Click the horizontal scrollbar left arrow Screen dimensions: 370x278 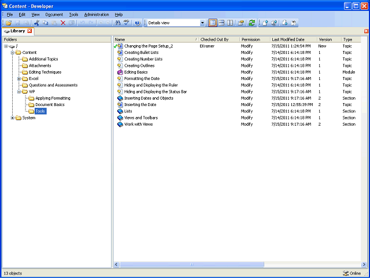116,264
